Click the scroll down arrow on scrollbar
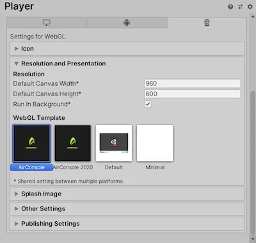 tap(253, 239)
